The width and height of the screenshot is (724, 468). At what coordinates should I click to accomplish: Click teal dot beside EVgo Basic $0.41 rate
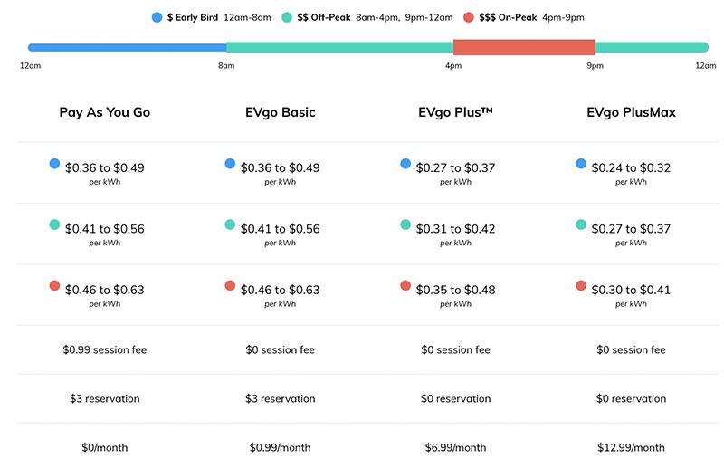coord(230,224)
